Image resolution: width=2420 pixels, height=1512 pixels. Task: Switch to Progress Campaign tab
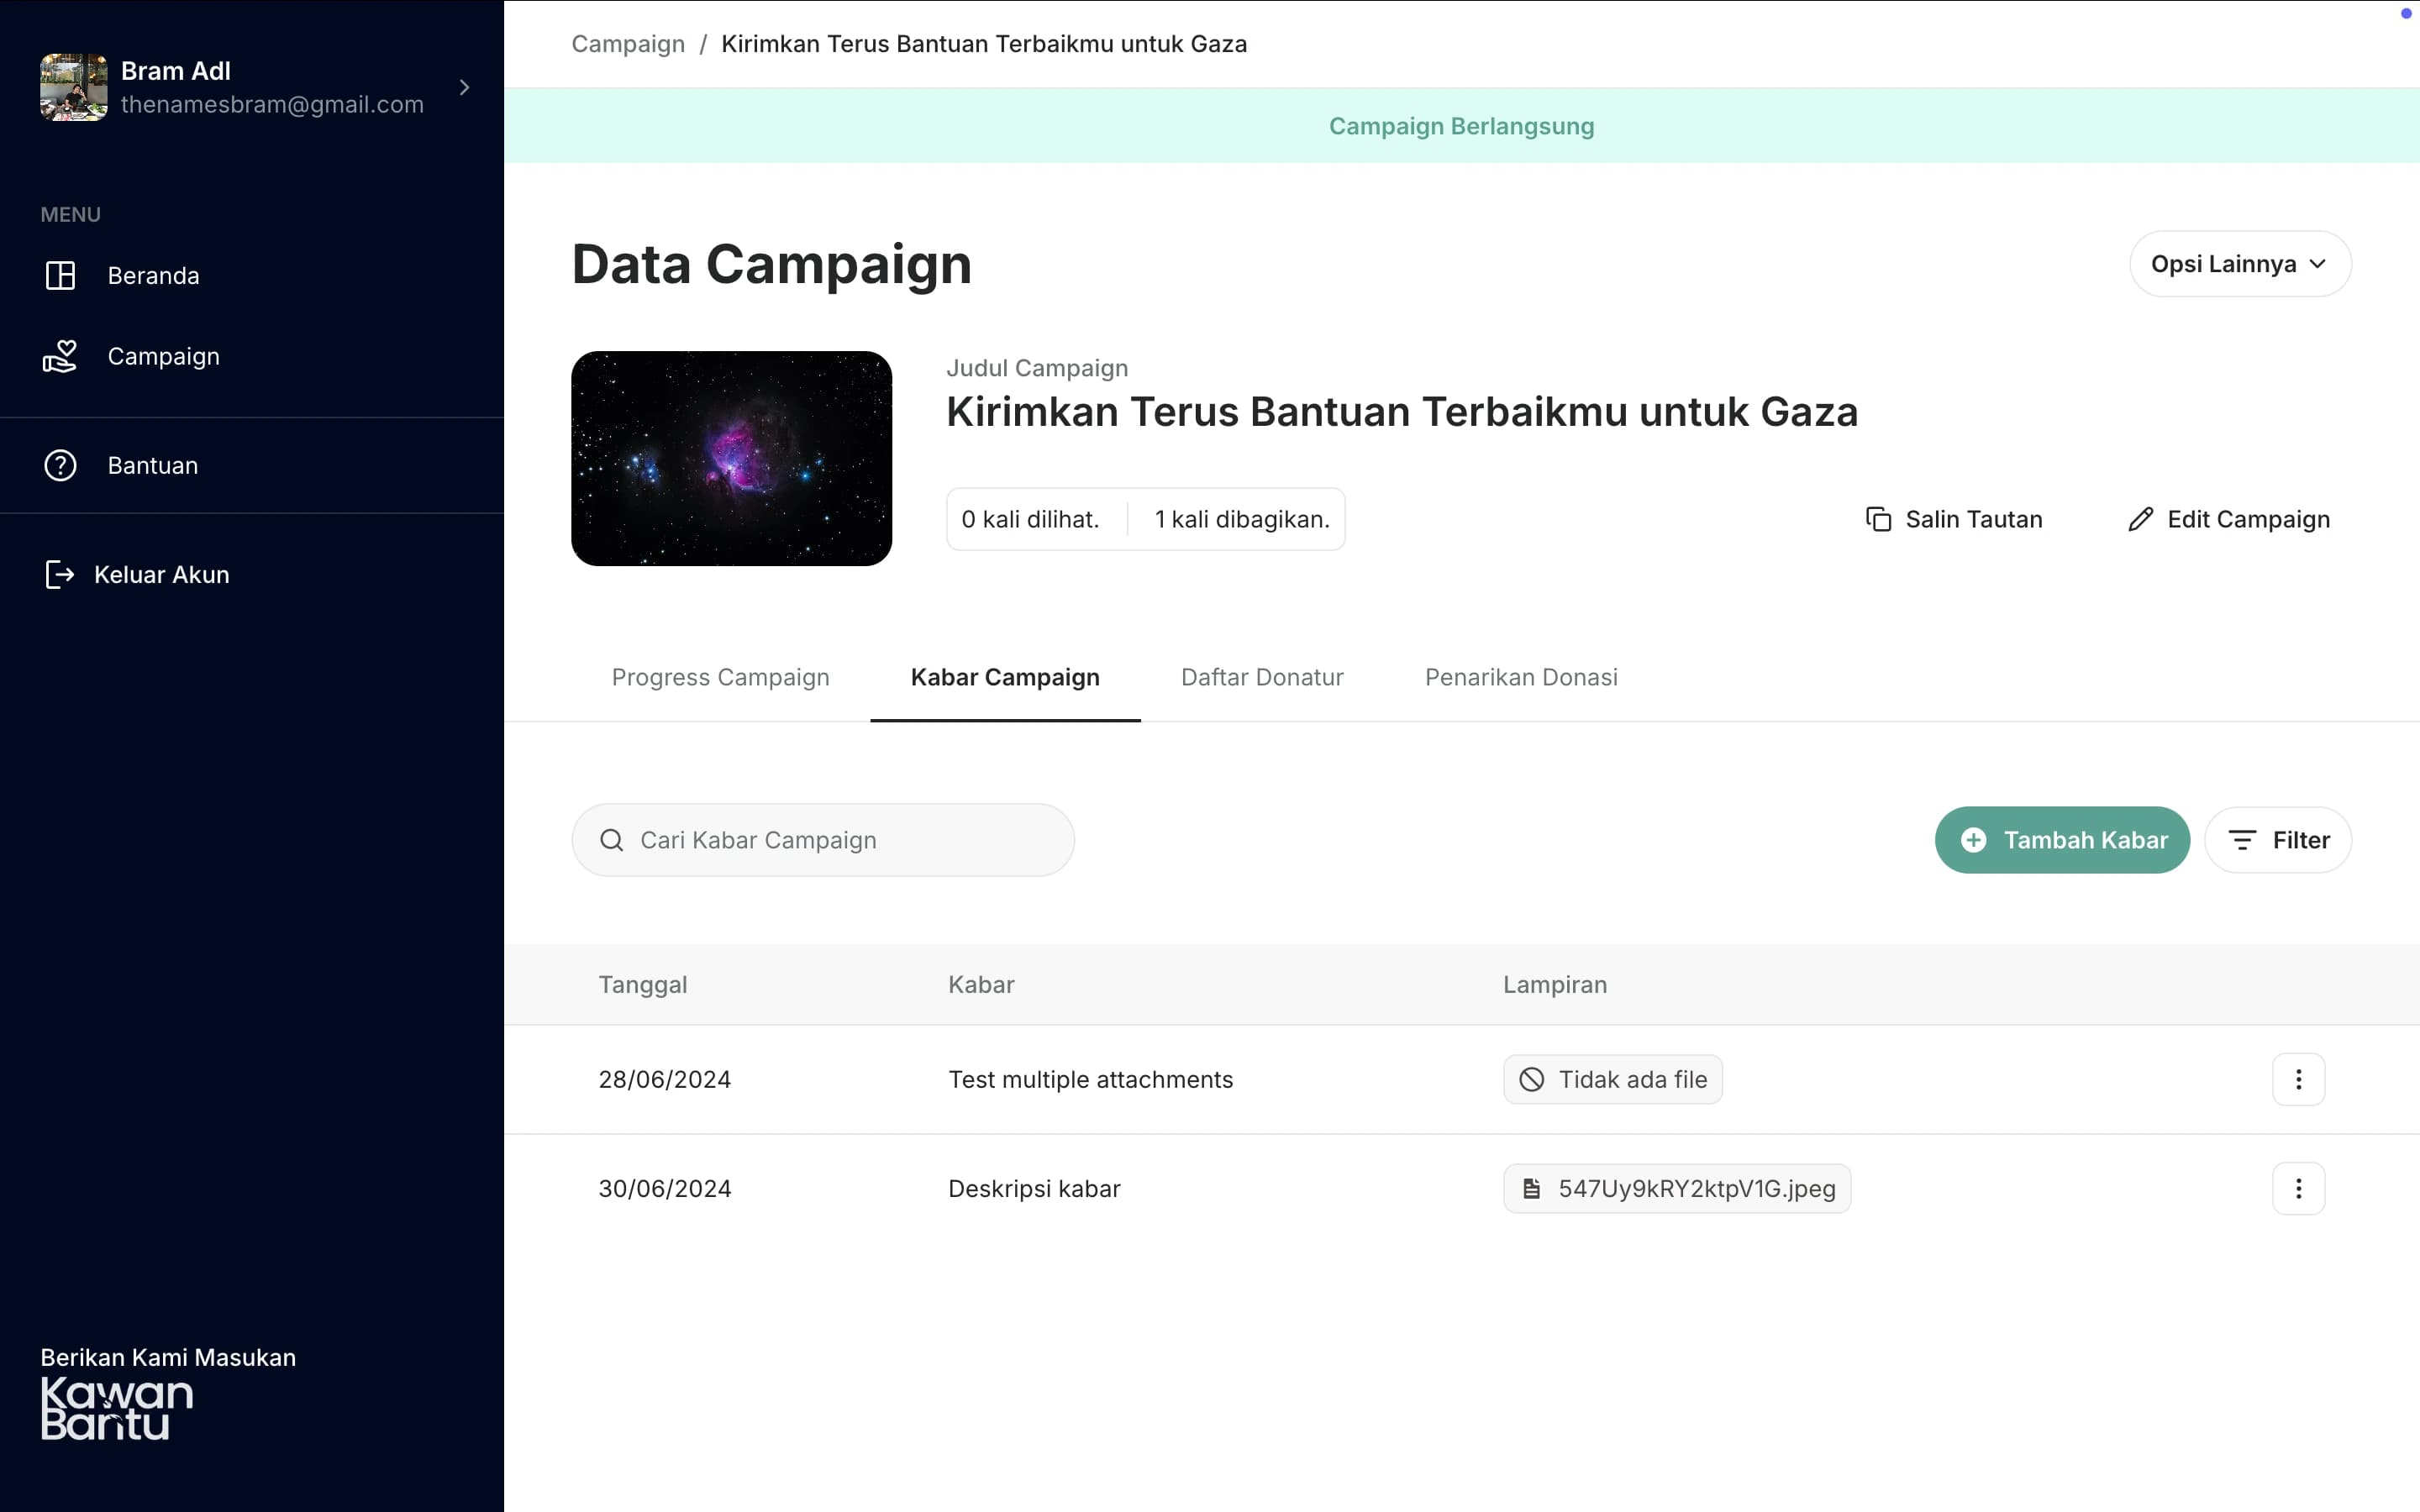720,677
